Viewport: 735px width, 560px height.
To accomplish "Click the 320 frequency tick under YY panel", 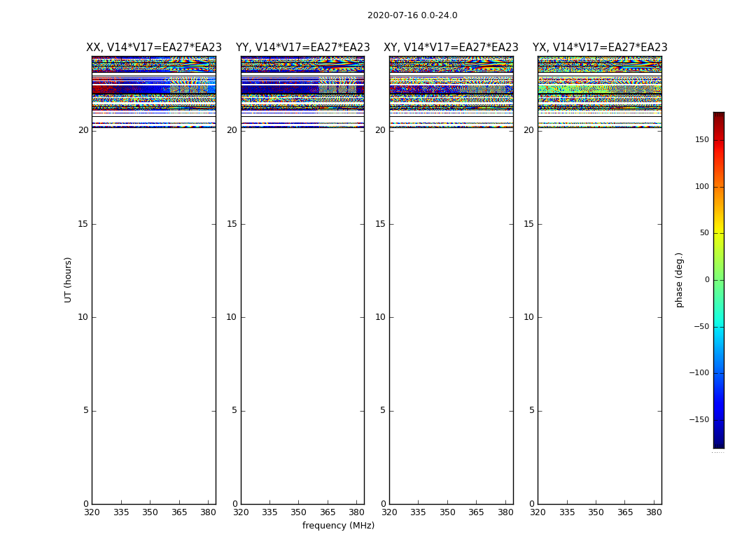I will point(241,512).
